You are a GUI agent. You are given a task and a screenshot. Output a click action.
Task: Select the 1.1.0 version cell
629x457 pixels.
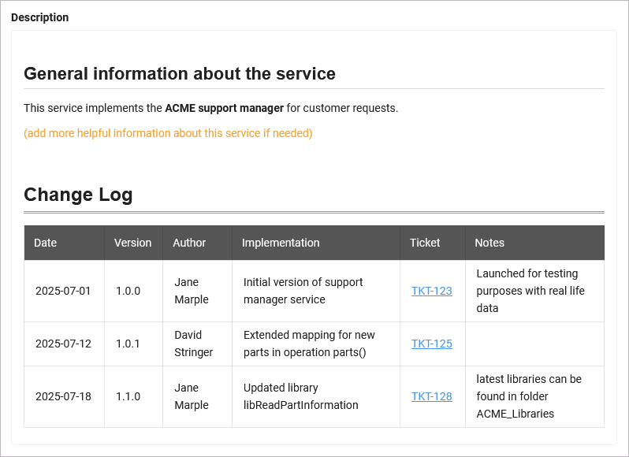click(x=128, y=396)
